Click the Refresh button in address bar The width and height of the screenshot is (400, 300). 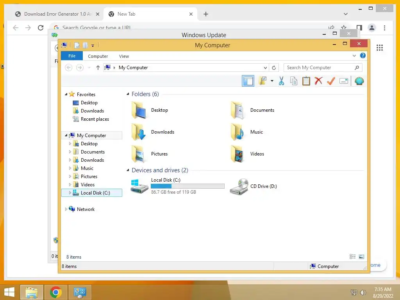pyautogui.click(x=274, y=68)
